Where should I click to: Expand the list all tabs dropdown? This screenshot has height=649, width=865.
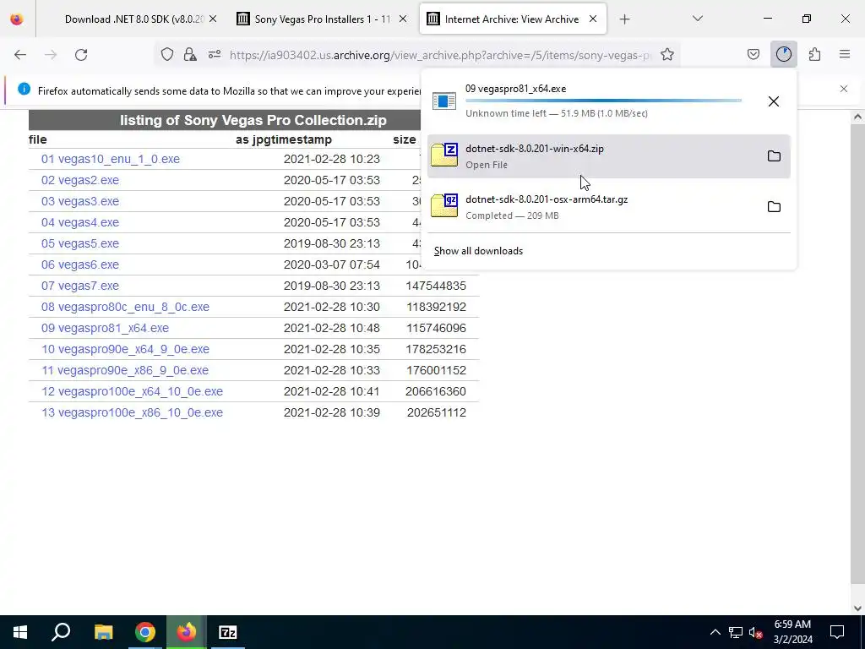tap(698, 19)
